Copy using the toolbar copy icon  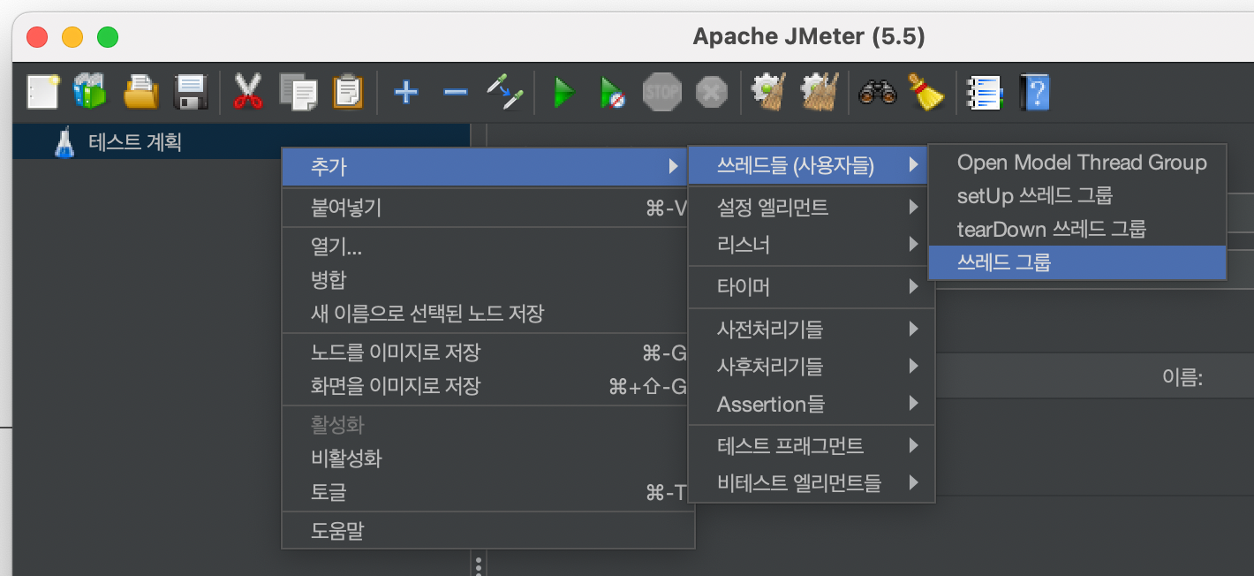tap(298, 91)
